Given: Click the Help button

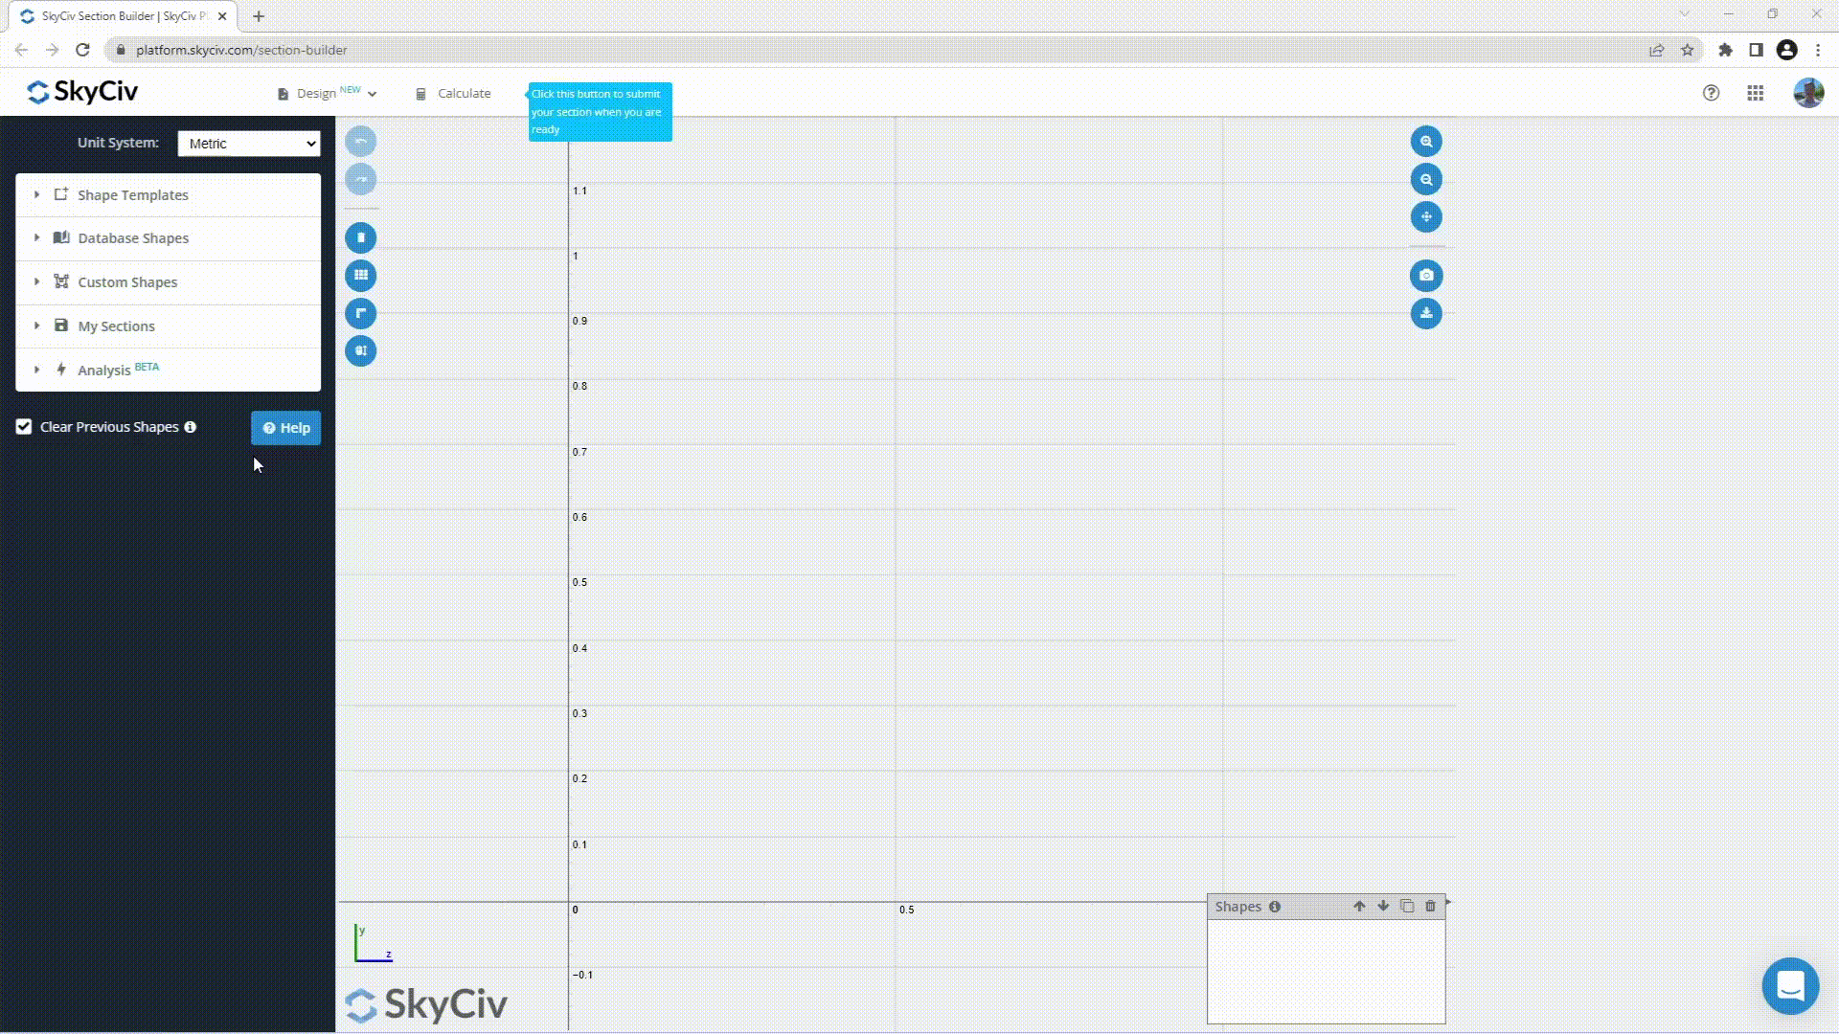Looking at the screenshot, I should tap(285, 427).
